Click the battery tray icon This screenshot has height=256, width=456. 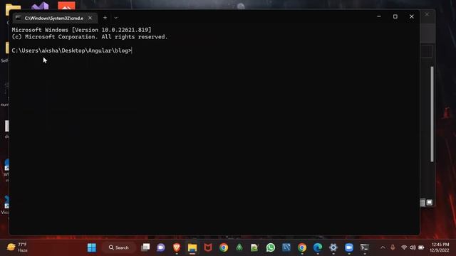tap(421, 247)
